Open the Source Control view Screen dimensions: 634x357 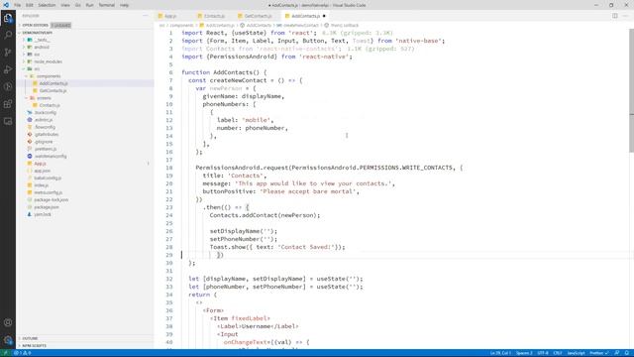pyautogui.click(x=8, y=53)
